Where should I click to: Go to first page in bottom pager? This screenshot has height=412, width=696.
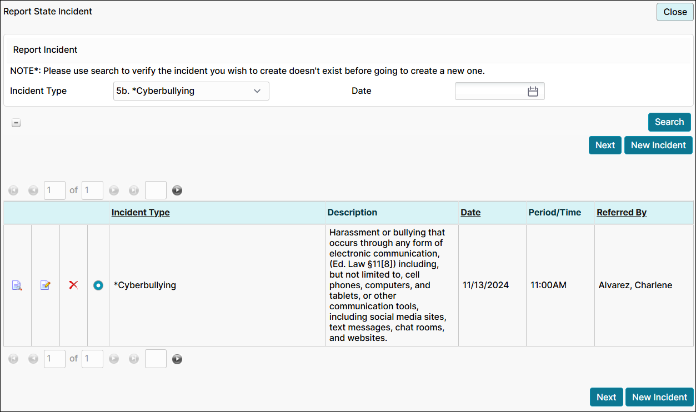[x=14, y=359]
